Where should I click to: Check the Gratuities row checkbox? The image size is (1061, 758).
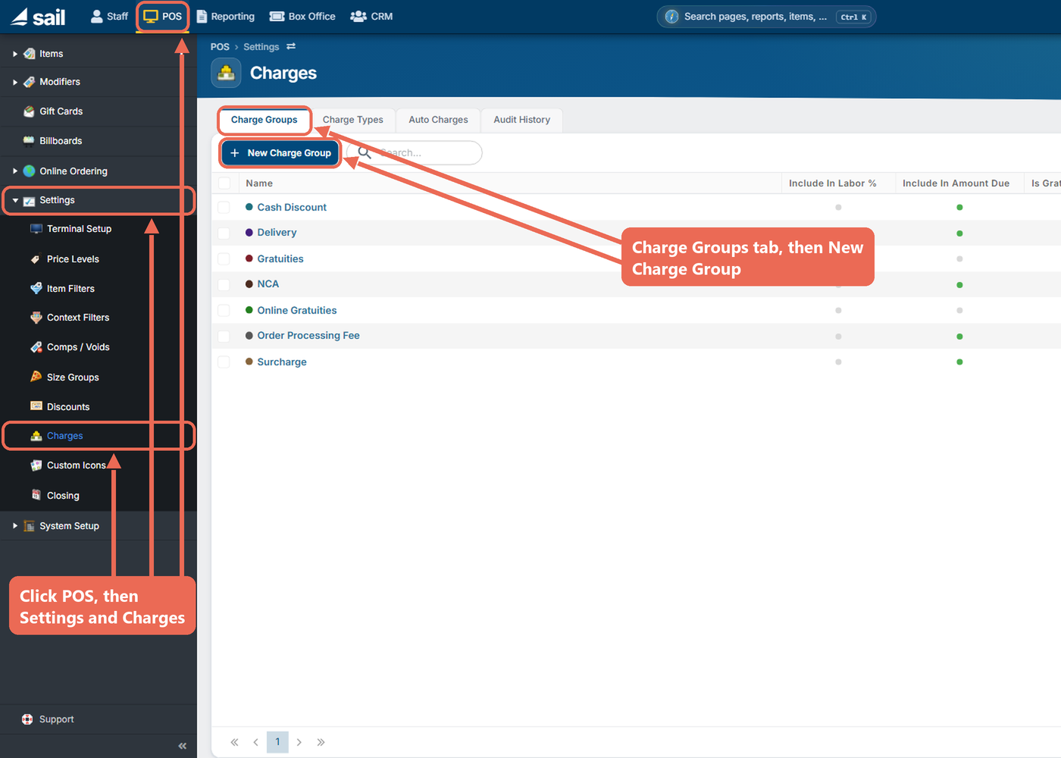click(224, 259)
